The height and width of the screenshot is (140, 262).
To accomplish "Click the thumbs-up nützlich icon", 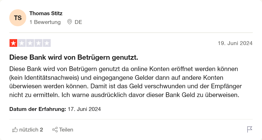I will [x=15, y=130].
